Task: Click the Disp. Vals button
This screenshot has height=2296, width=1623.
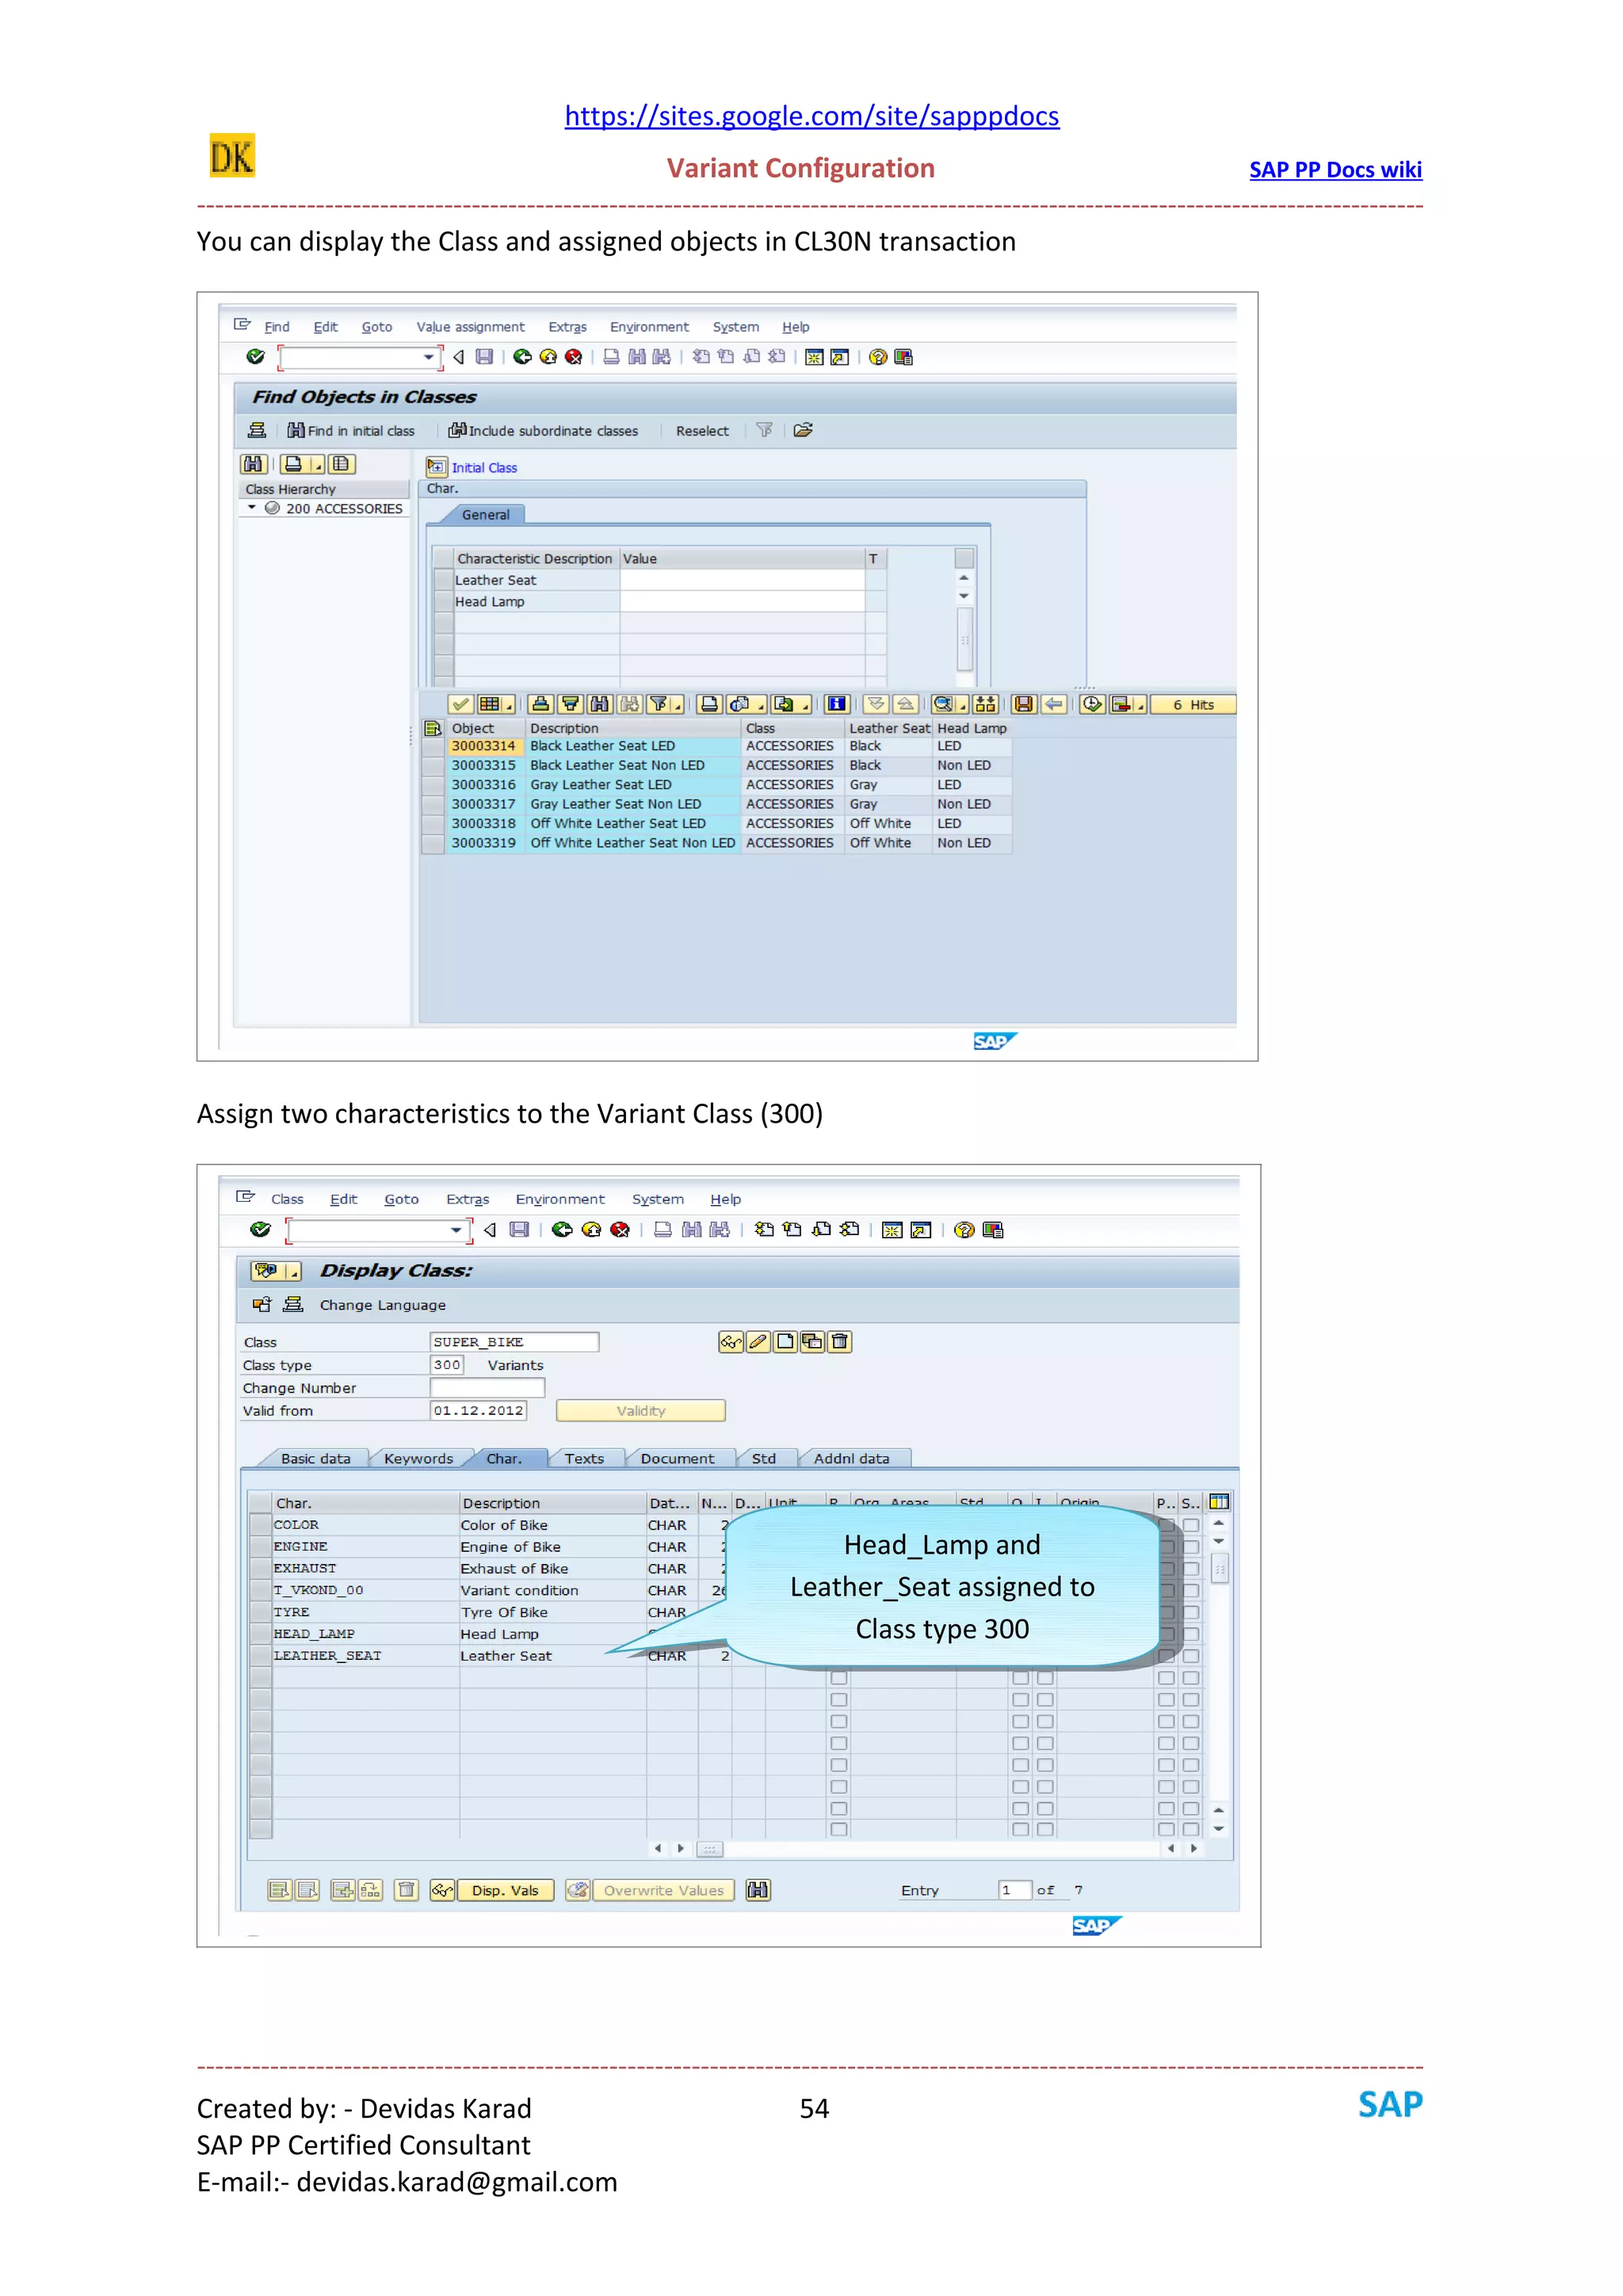Action: (x=505, y=1890)
